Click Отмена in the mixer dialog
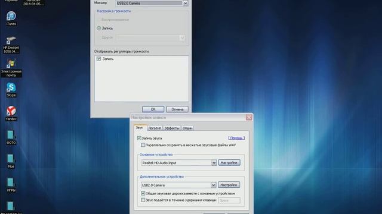 [177, 109]
